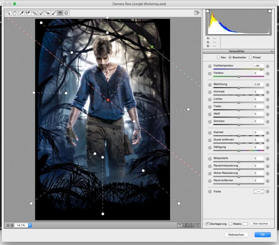Increase Belichtung with its plus icon
This screenshot has width=279, height=245.
click(268, 85)
